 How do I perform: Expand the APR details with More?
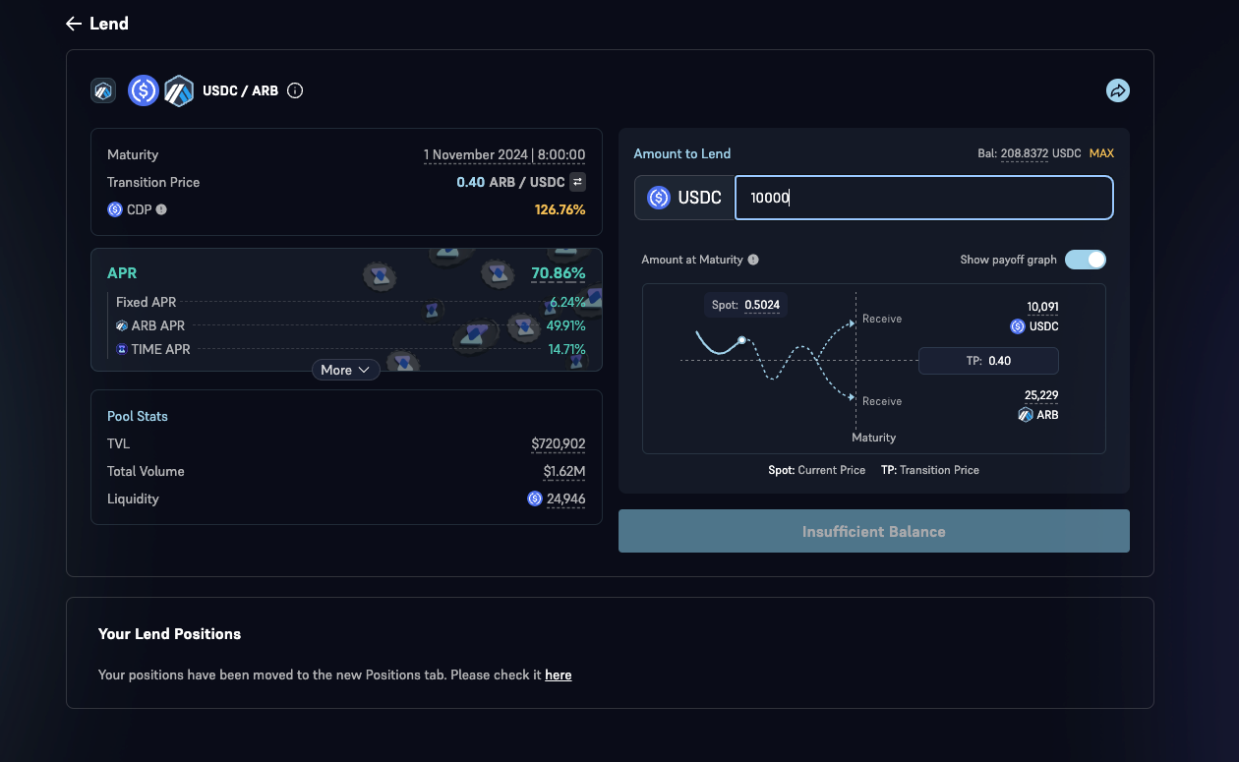pos(345,370)
